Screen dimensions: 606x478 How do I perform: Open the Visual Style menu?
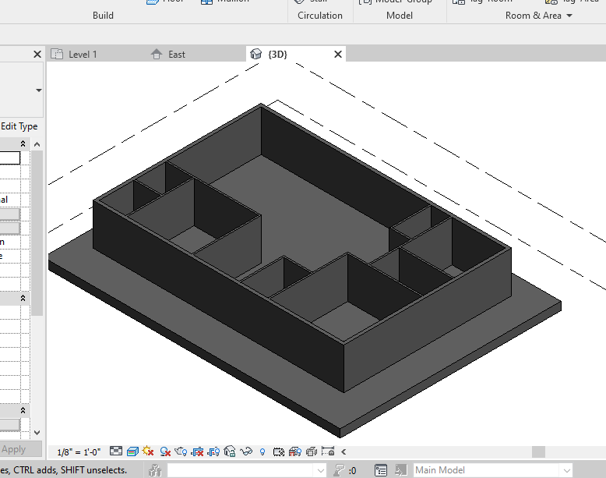(132, 451)
